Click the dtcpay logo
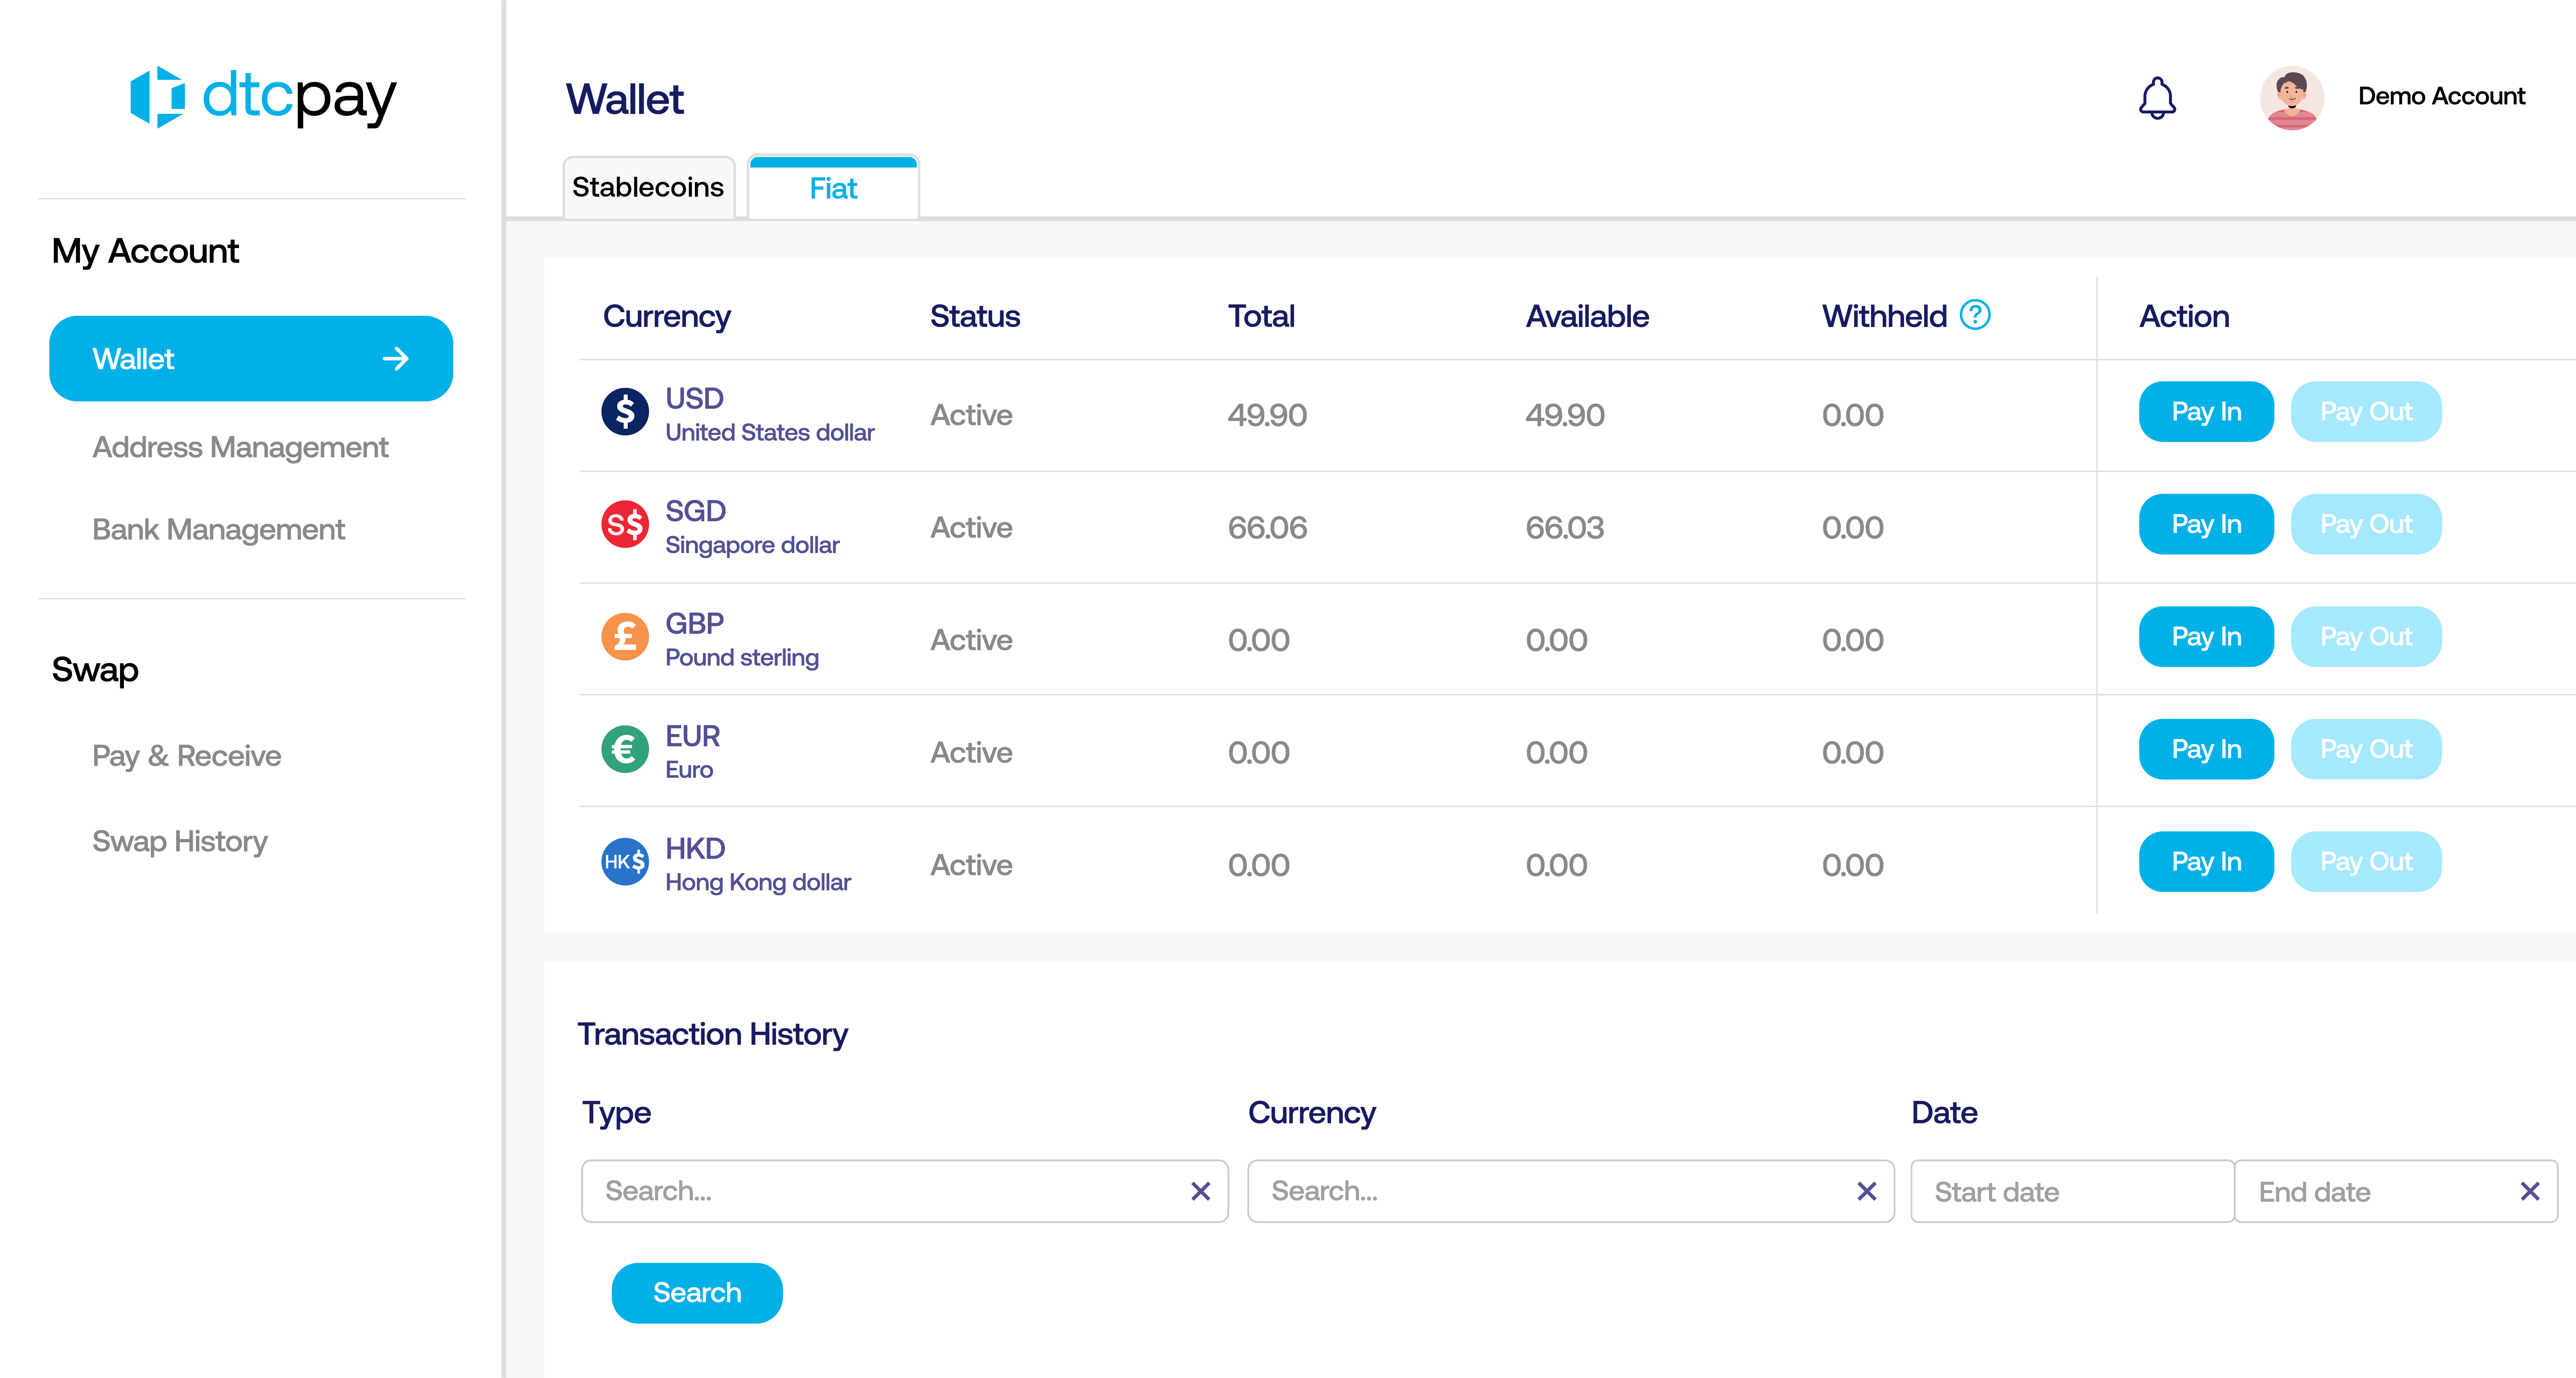Image resolution: width=2576 pixels, height=1378 pixels. (x=263, y=97)
